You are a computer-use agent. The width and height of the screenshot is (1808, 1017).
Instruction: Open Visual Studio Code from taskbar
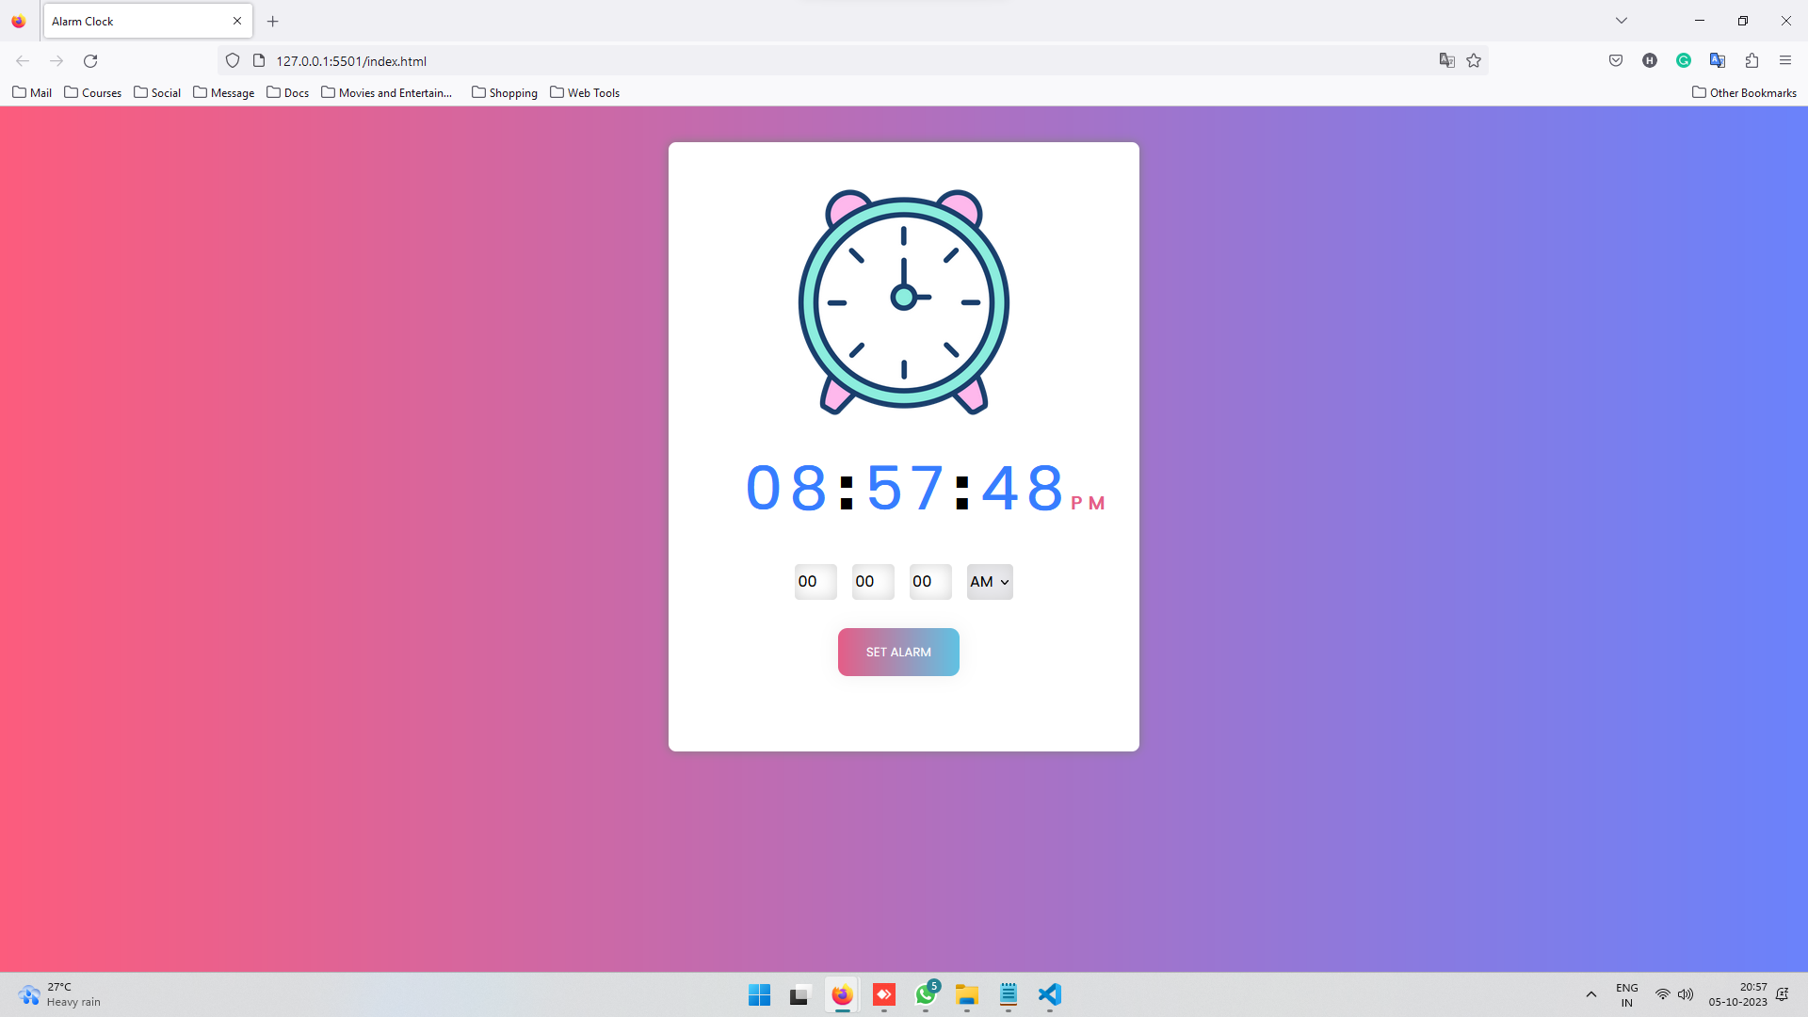tap(1050, 995)
